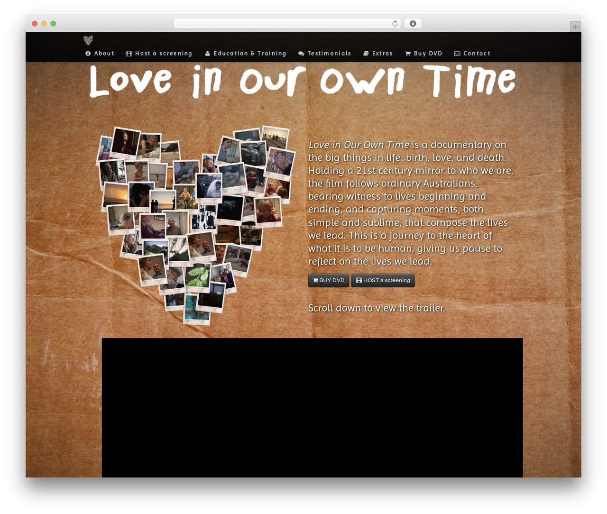607x514 pixels.
Task: Go to the Host a screening page
Action: pyautogui.click(x=159, y=54)
